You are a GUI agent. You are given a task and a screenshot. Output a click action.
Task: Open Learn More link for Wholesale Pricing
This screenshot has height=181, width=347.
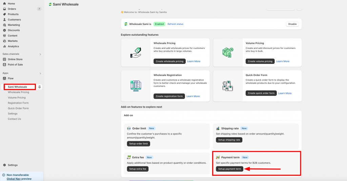(193, 61)
